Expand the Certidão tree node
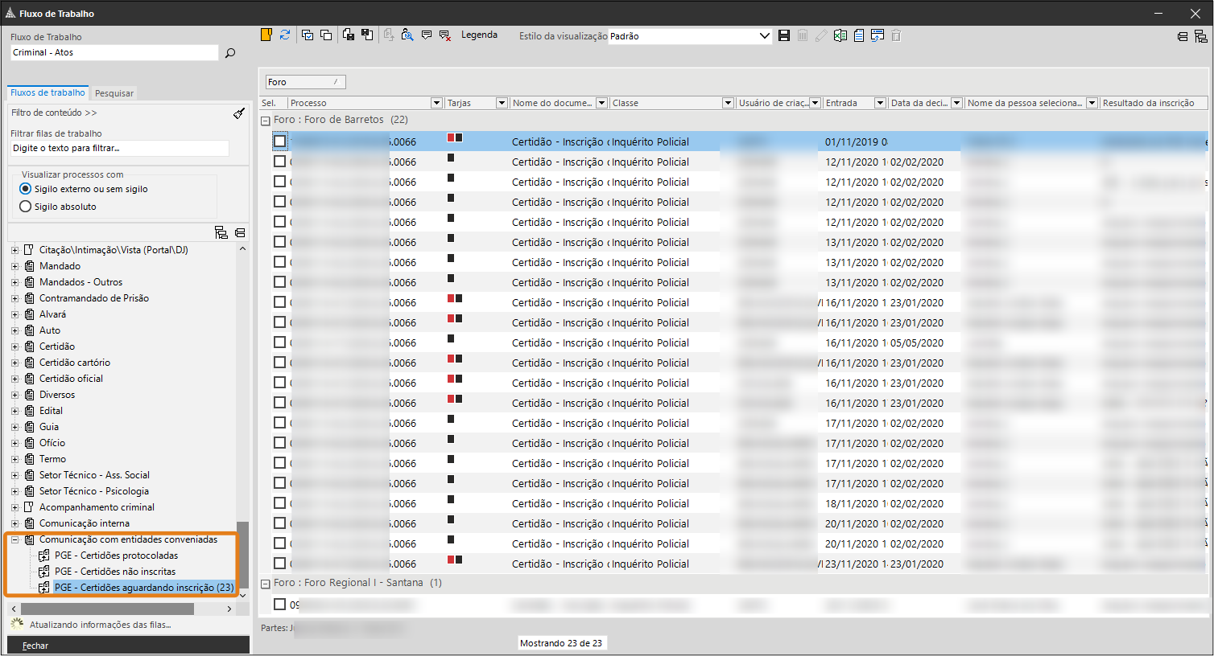 14,346
